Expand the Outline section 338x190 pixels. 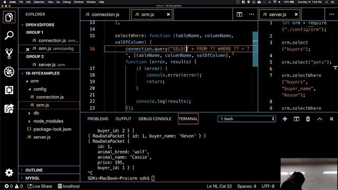(34, 170)
